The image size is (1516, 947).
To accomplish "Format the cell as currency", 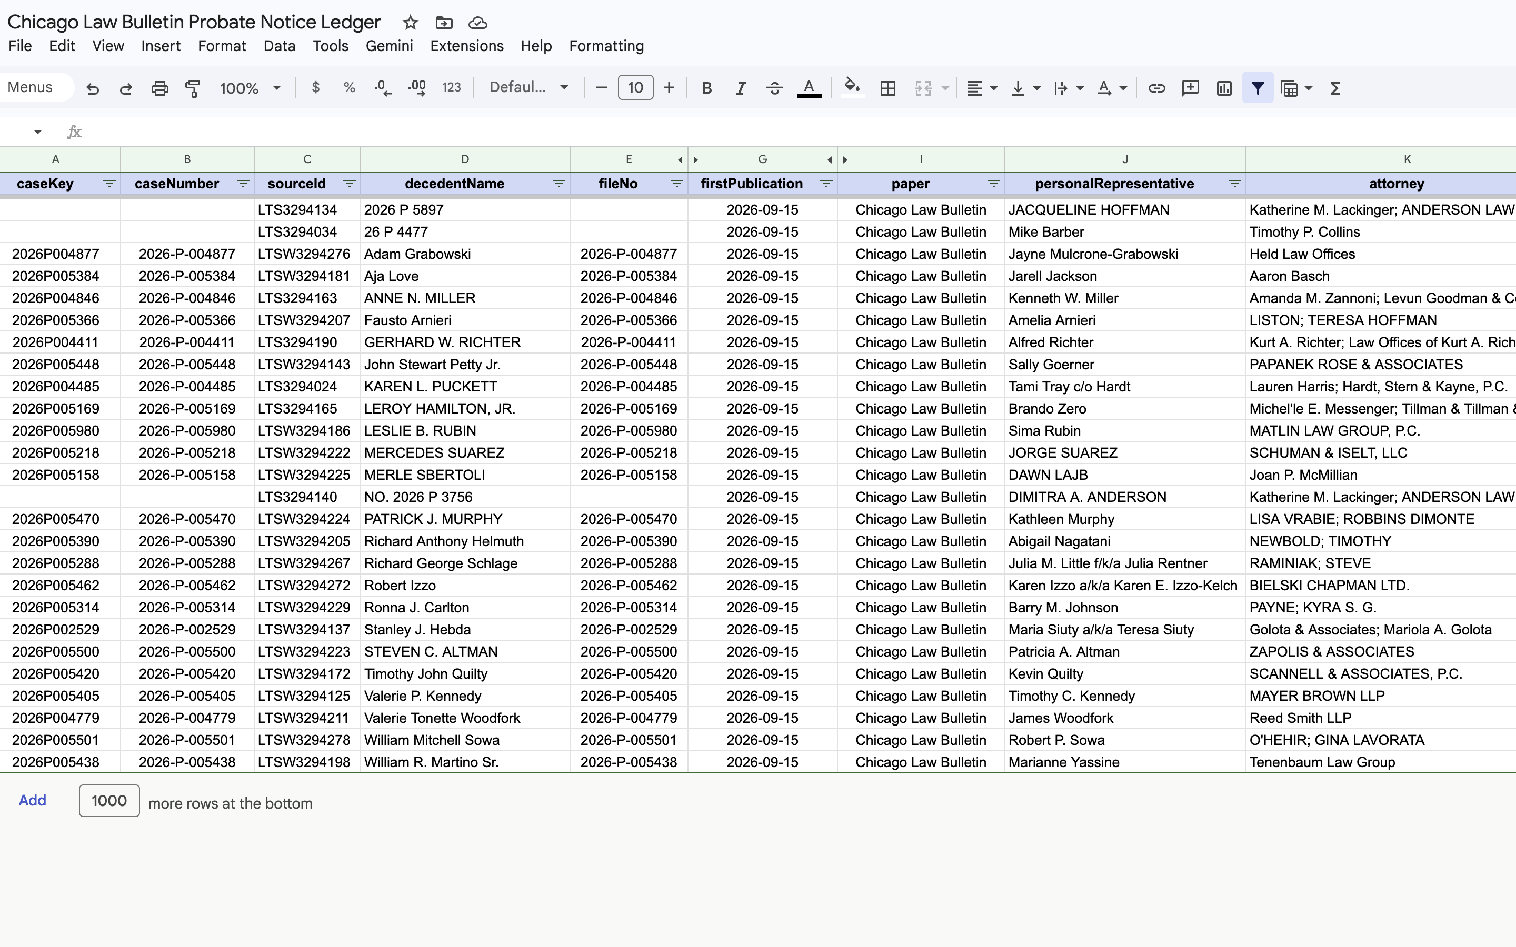I will click(316, 88).
